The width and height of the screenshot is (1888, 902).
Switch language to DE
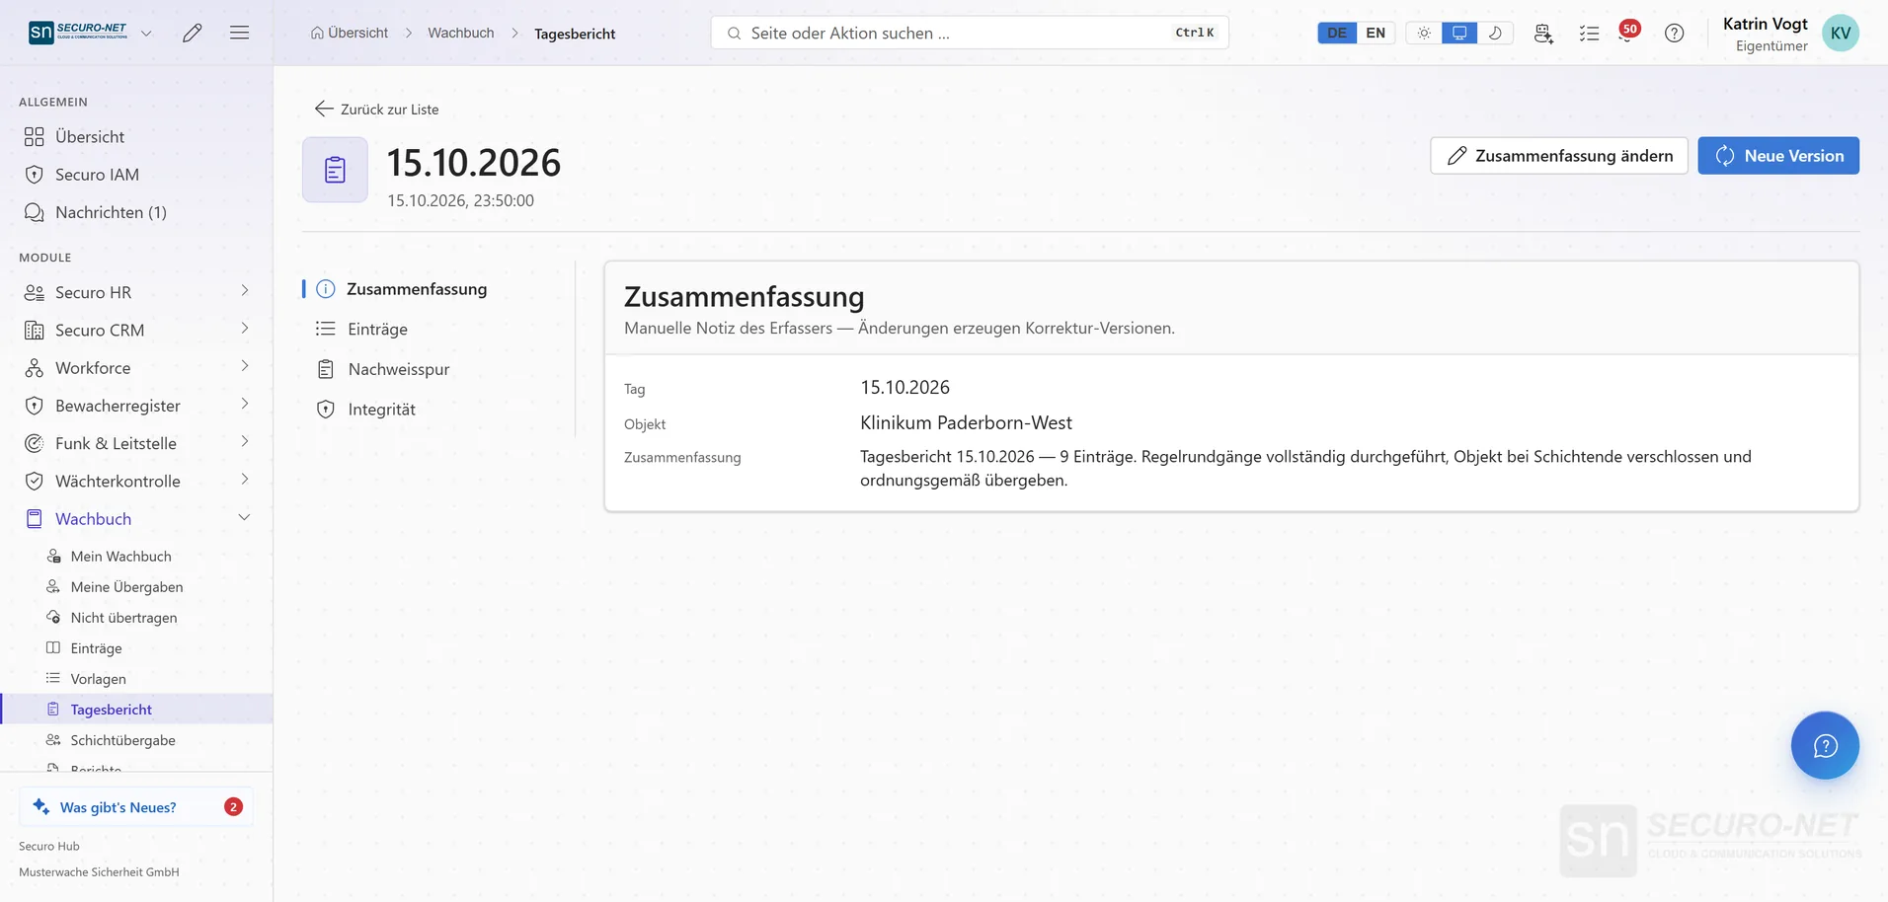click(x=1337, y=33)
